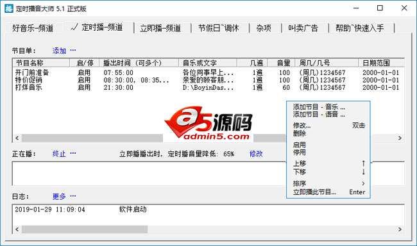Click the program list horizontal scrollbar thumb

pos(154,138)
